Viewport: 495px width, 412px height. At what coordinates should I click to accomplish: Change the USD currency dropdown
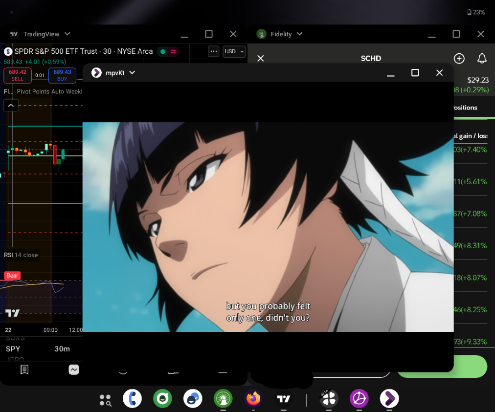tap(234, 51)
